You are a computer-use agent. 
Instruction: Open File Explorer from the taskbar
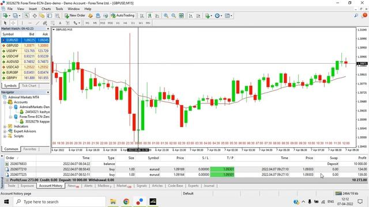[x=113, y=202]
